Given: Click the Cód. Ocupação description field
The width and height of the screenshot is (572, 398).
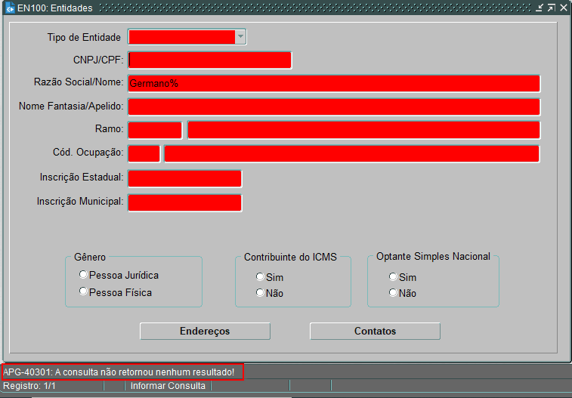Looking at the screenshot, I should click(351, 154).
